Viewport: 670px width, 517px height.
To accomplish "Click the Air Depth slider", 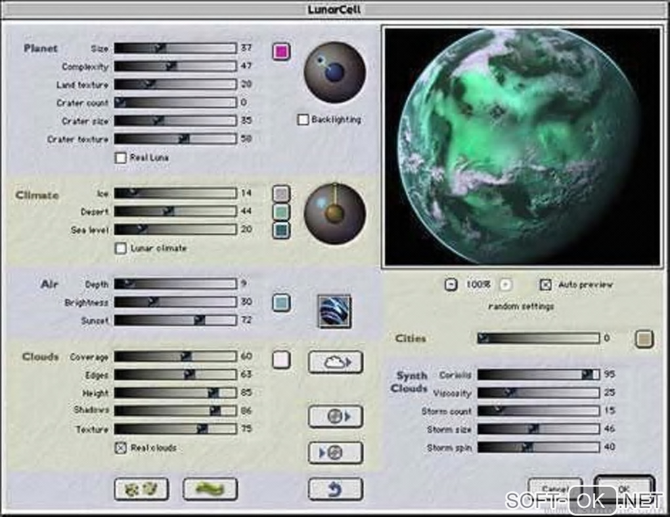I will [x=175, y=284].
